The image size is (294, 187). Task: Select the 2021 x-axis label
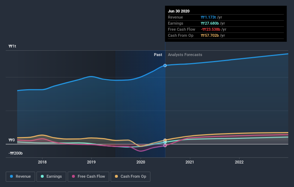pyautogui.click(x=190, y=162)
